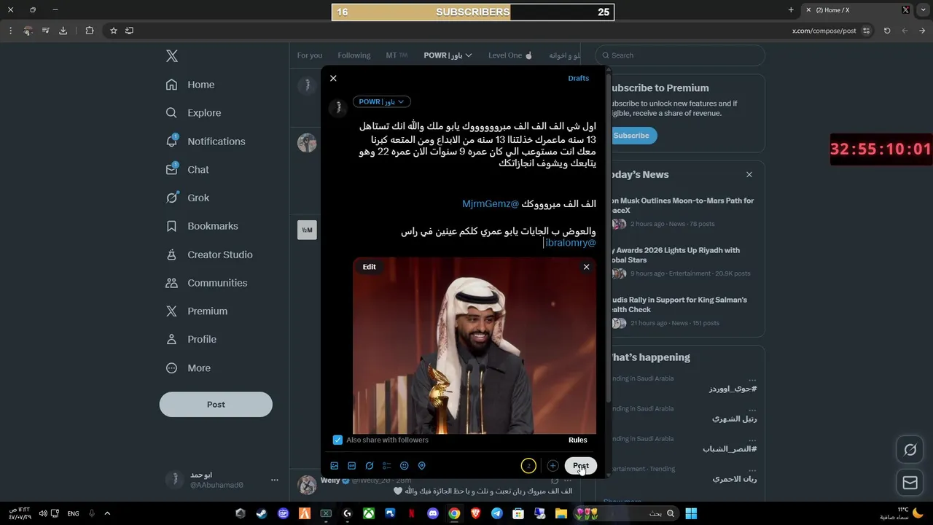Show hidden system tray icons chevron
Screen dimensions: 933x525
[107, 513]
